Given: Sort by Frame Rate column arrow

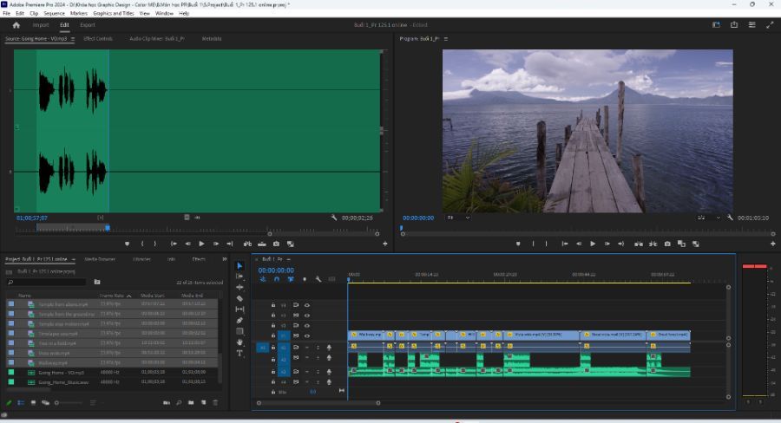Looking at the screenshot, I should (x=129, y=296).
